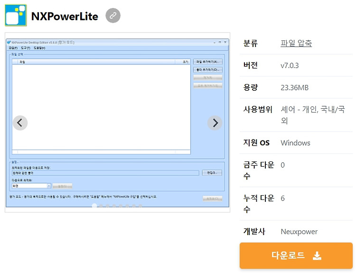This screenshot has height=274, width=356.
Task: Click the save folder field in preview screenshot
Action: pos(105,173)
